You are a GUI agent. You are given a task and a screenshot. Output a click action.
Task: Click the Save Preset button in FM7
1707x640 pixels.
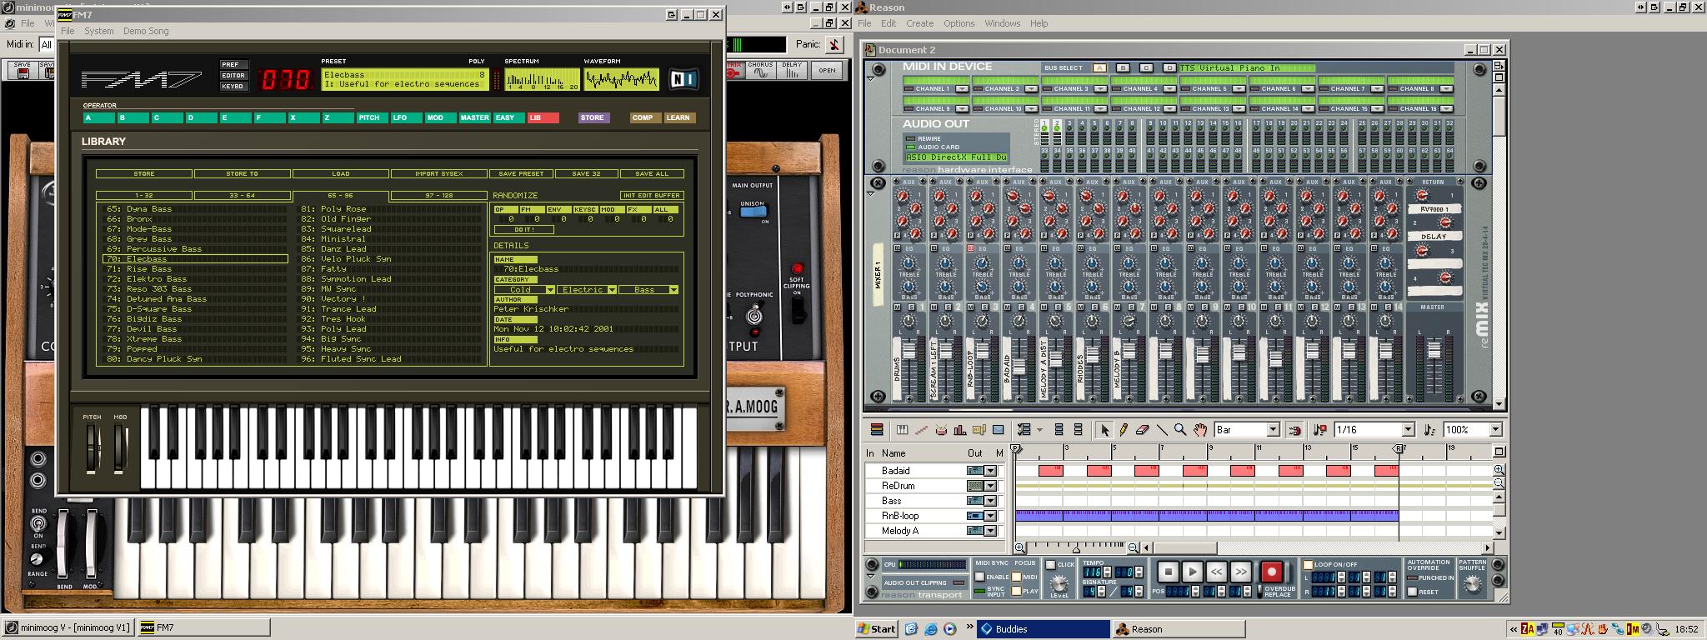tap(521, 174)
